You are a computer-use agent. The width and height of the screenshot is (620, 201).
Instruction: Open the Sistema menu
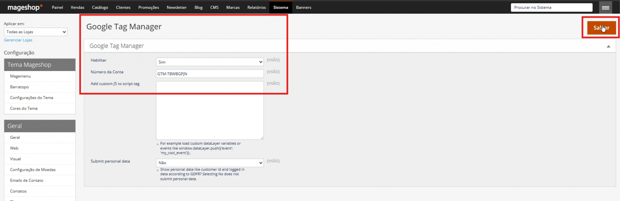[x=281, y=7]
